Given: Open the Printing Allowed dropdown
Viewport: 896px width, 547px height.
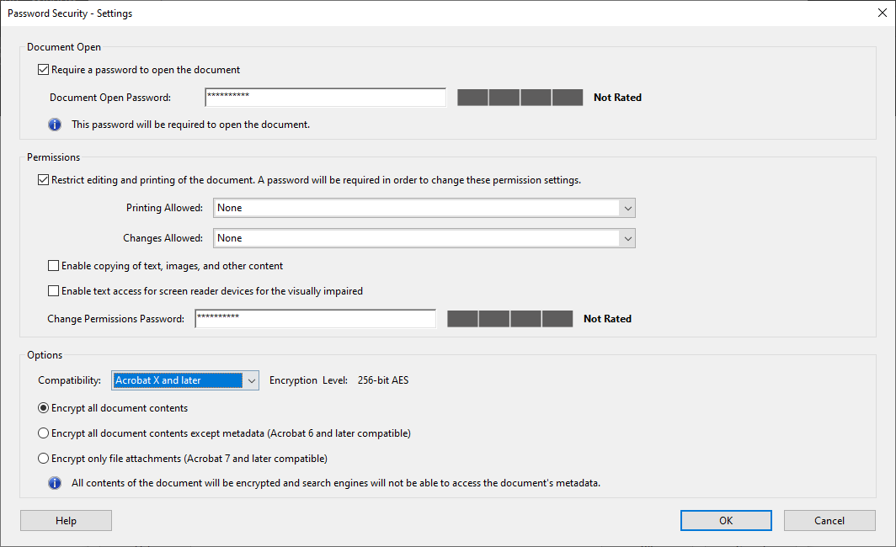Looking at the screenshot, I should pos(424,208).
